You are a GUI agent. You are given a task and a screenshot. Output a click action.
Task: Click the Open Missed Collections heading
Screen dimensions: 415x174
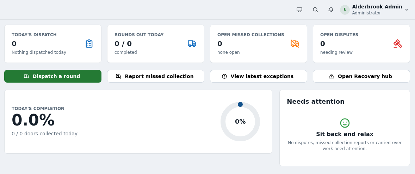coord(250,34)
